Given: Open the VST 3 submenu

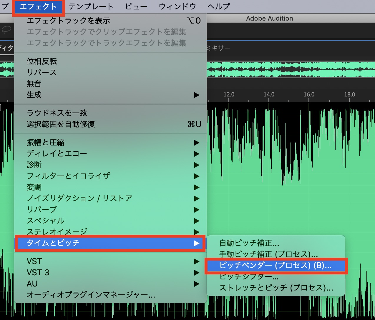Looking at the screenshot, I should [110, 272].
